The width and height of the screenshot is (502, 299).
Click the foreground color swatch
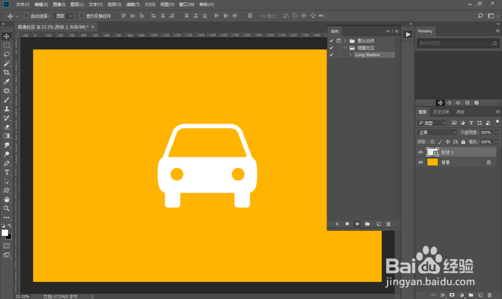[x=5, y=232]
